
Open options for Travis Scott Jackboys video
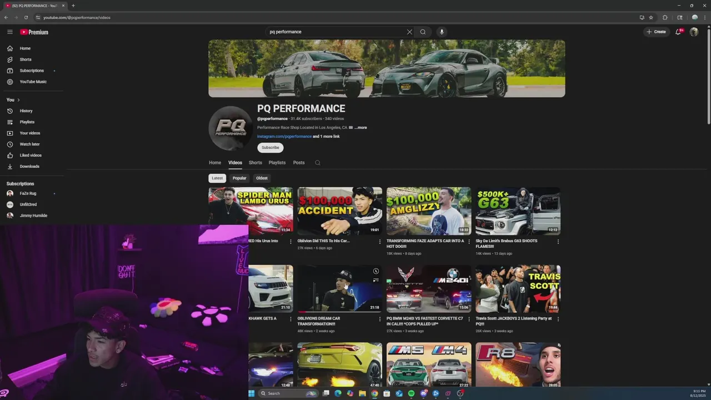558,319
